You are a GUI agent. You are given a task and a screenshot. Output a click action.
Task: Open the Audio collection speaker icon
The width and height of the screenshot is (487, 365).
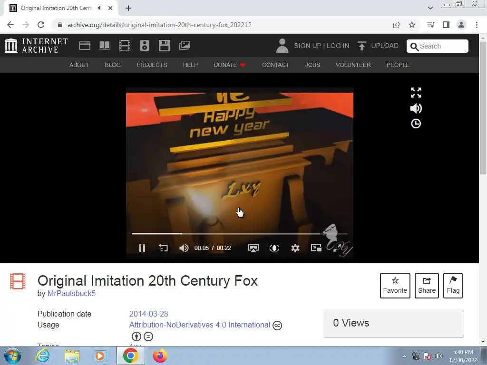[145, 46]
